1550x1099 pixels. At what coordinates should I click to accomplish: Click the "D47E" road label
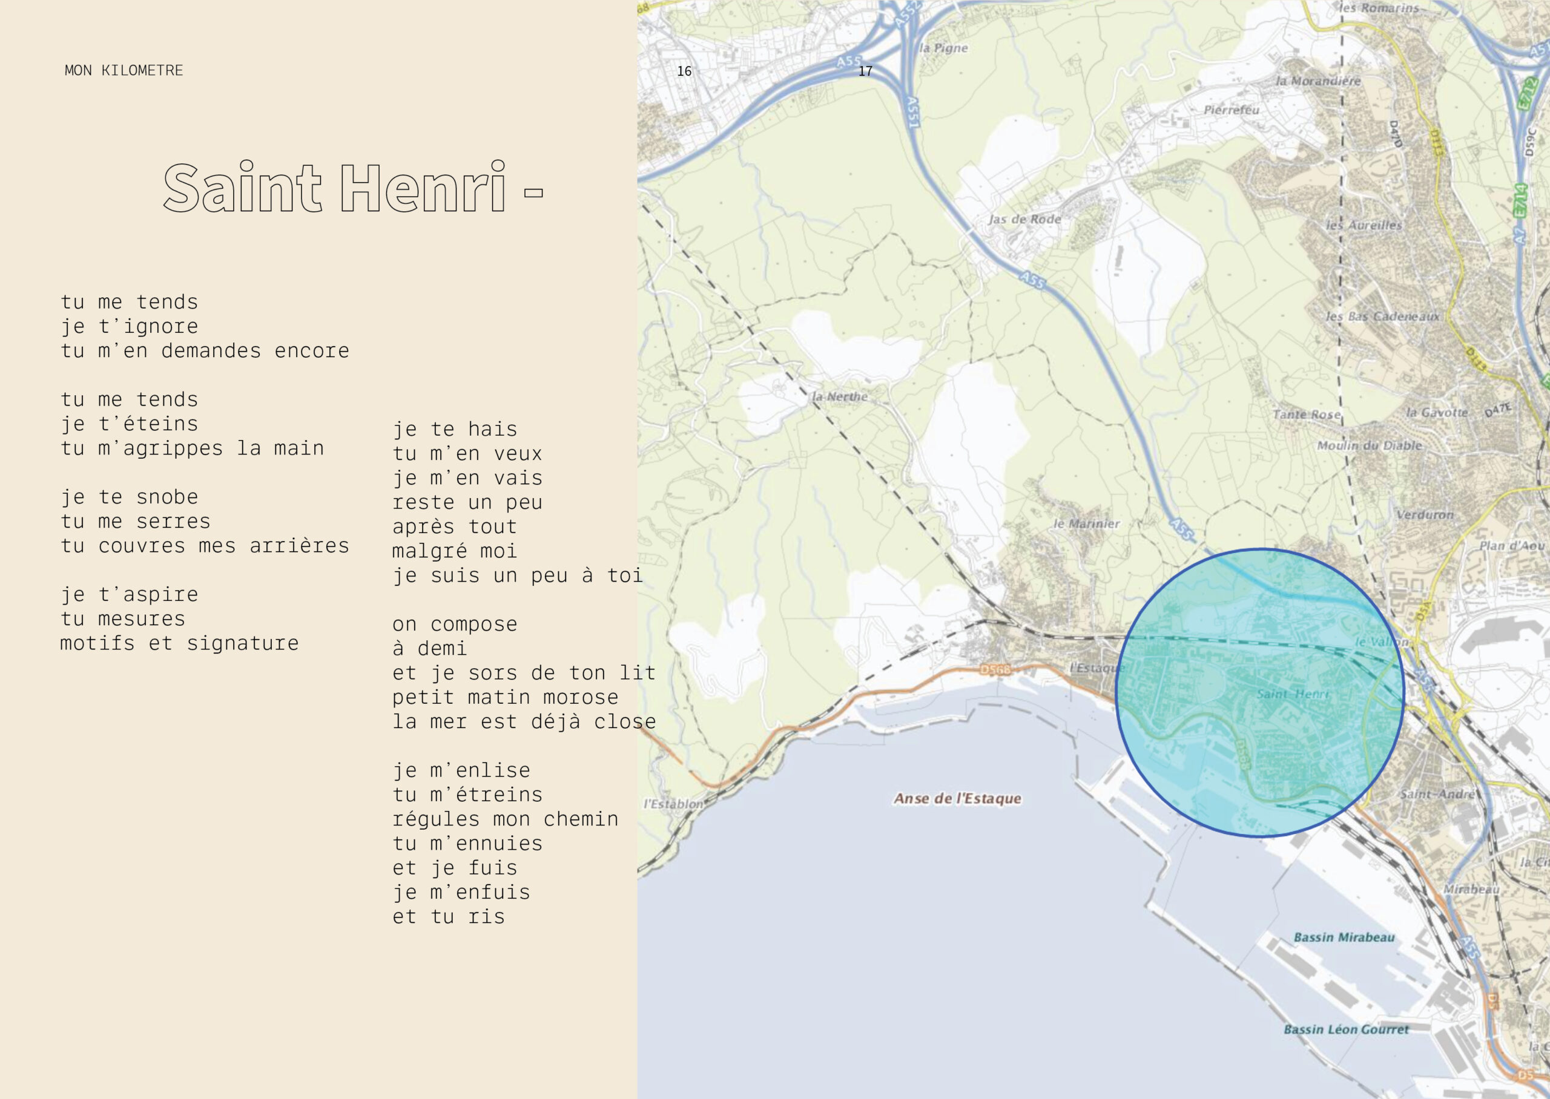1498,410
